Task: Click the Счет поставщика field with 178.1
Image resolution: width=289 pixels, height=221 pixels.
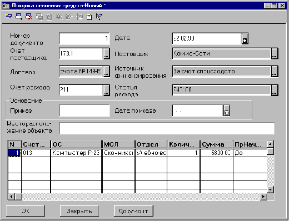Action: click(81, 54)
